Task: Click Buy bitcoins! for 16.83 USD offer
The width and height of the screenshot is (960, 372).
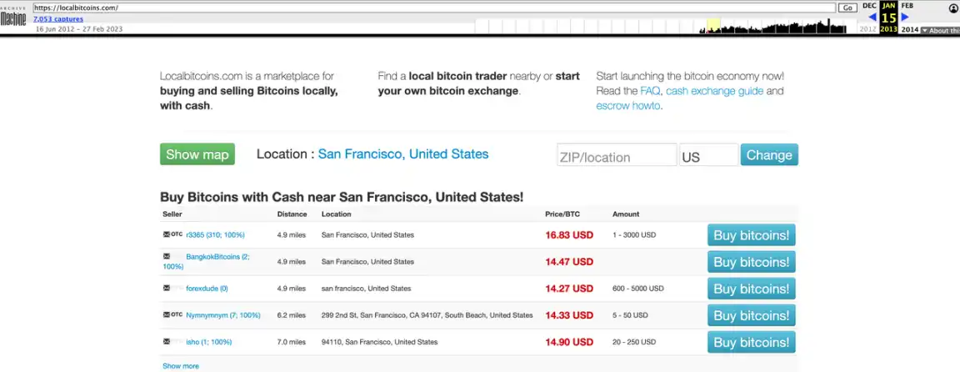Action: (751, 234)
